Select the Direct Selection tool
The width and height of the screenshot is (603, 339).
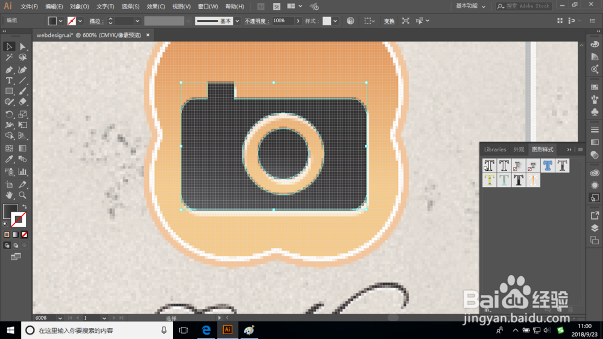(22, 46)
